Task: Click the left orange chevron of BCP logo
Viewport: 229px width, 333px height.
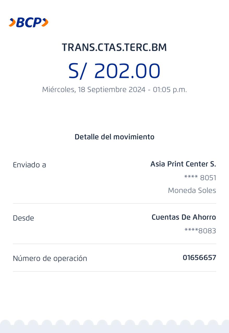Action: 12,23
